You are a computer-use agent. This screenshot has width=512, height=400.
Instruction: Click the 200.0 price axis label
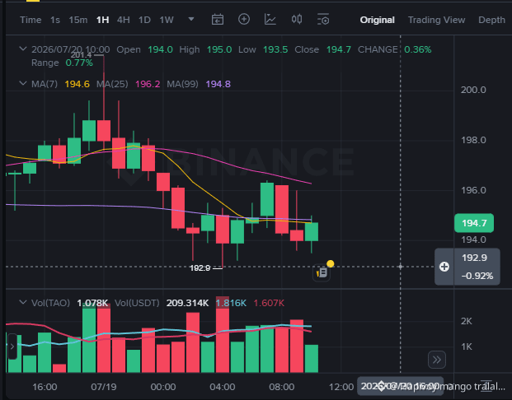(473, 90)
